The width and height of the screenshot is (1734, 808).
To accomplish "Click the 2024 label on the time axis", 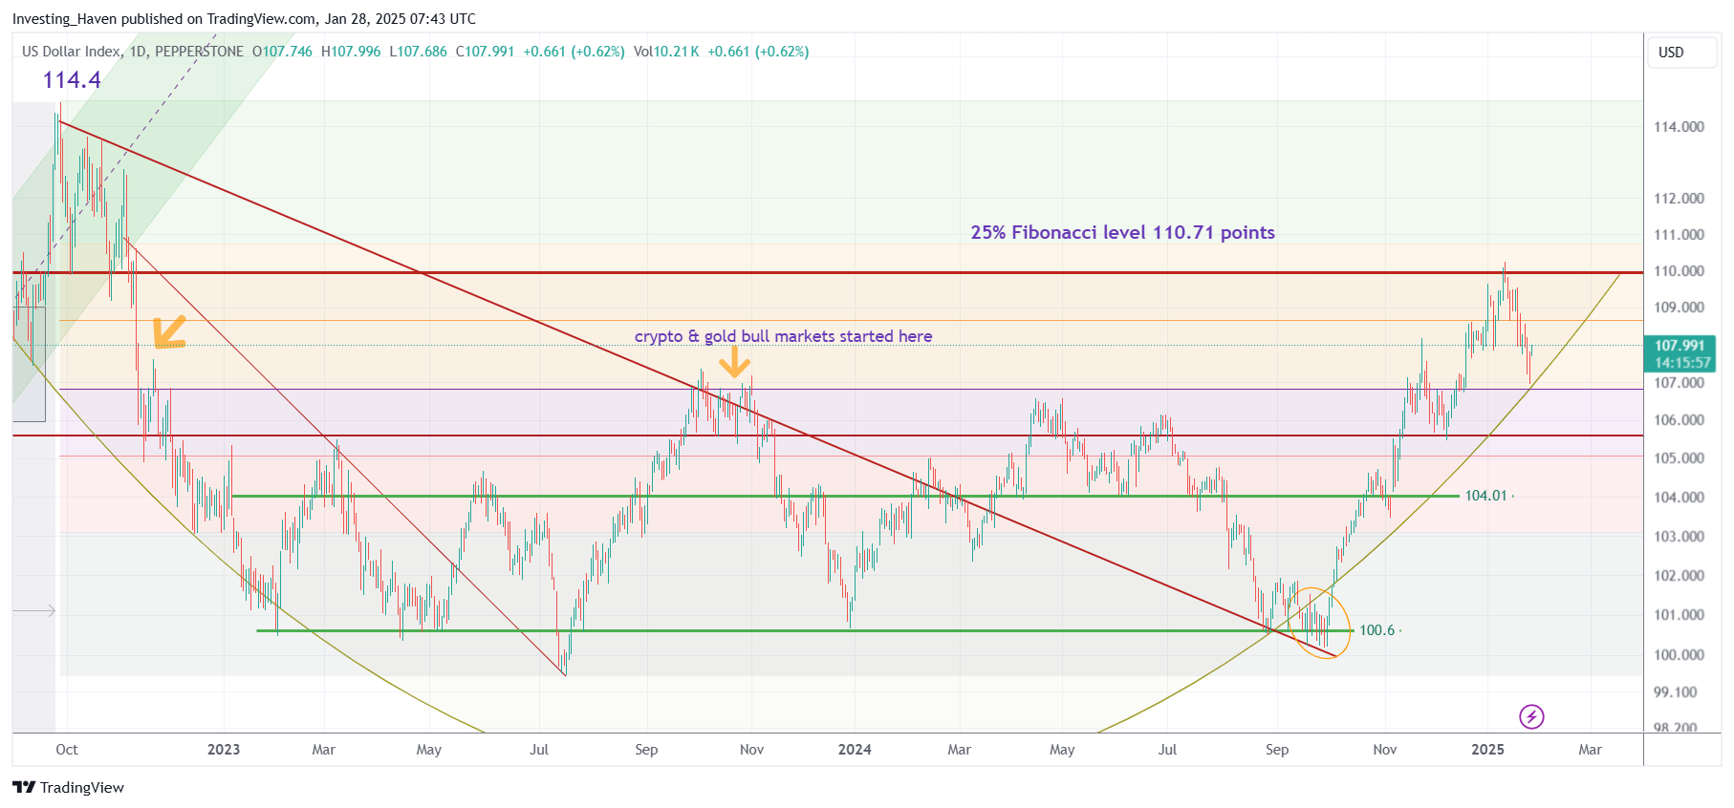I will point(855,750).
